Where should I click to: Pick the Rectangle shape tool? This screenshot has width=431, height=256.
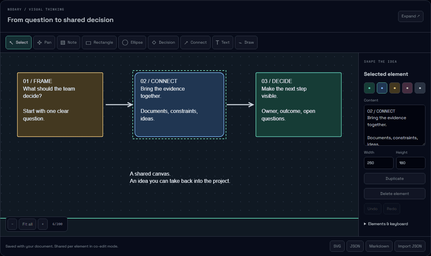click(99, 42)
